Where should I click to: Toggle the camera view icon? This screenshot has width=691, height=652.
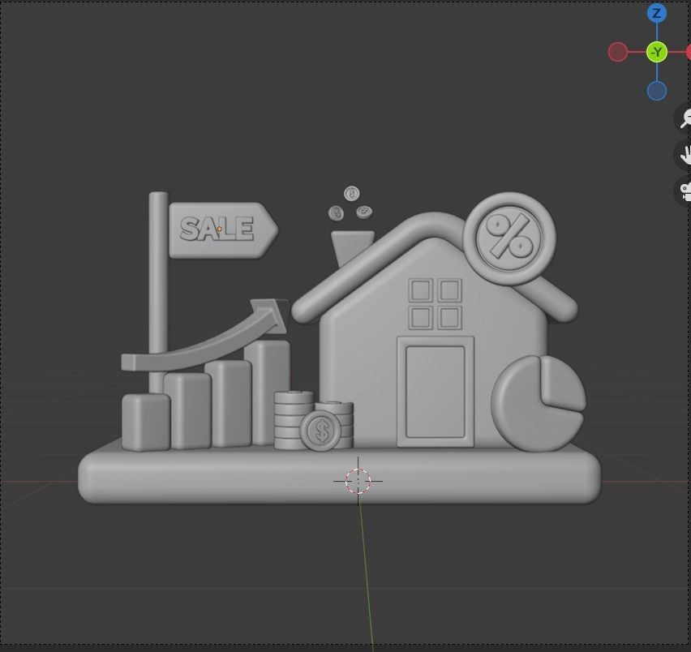[x=684, y=191]
